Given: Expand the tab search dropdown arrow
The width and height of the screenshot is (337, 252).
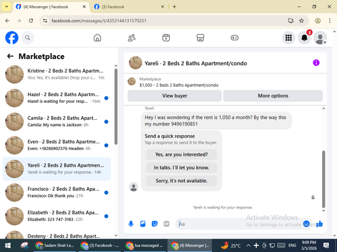Looking at the screenshot, I should point(7,7).
